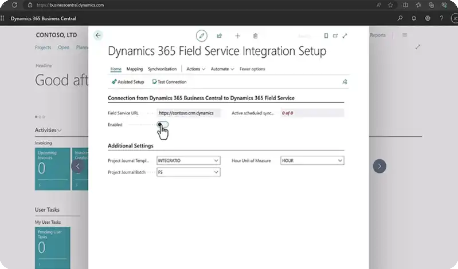458x269 pixels.
Task: Click the back arrow on the setup page
Action: [x=98, y=35]
